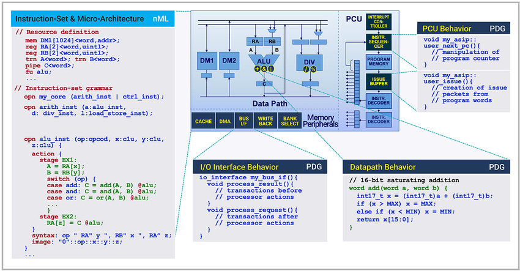Click the ALU ampersand operator icon
520x271 pixels.
pyautogui.click(x=264, y=69)
